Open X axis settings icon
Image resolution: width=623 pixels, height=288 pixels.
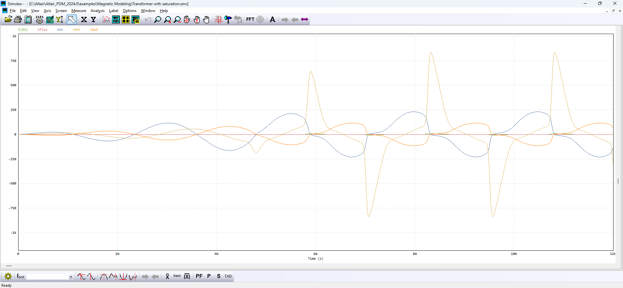click(84, 20)
